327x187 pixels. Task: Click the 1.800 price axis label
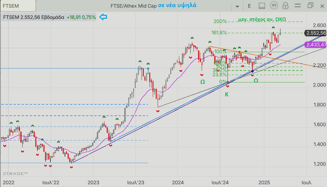[320, 105]
